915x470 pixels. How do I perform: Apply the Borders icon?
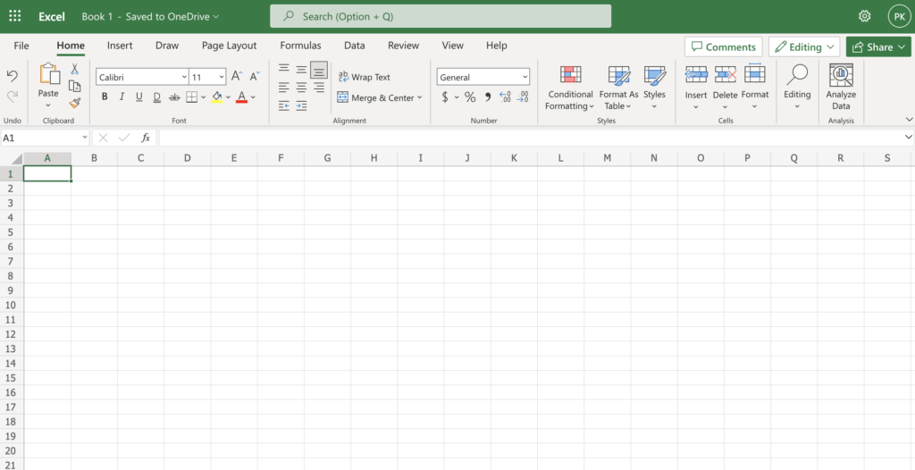click(x=191, y=97)
